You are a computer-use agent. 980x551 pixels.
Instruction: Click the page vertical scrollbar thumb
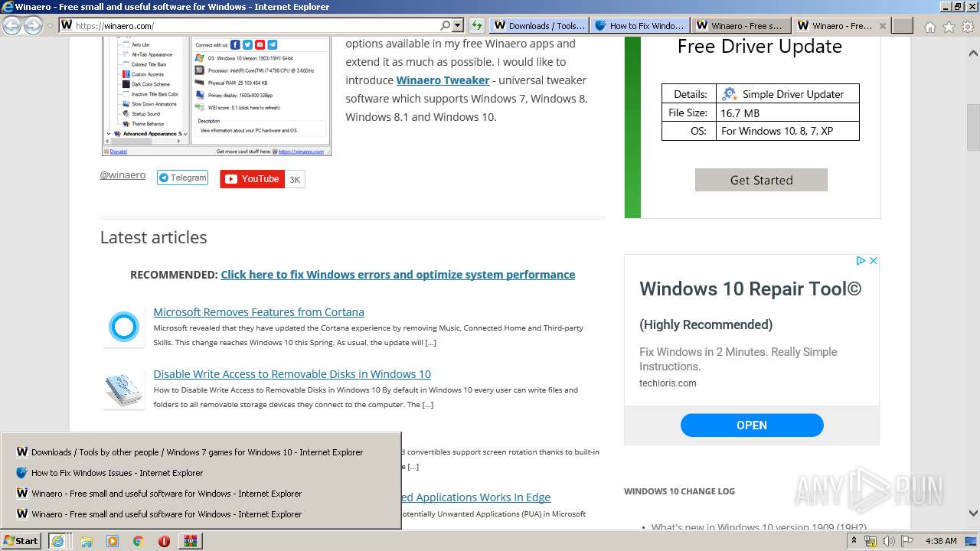973,127
